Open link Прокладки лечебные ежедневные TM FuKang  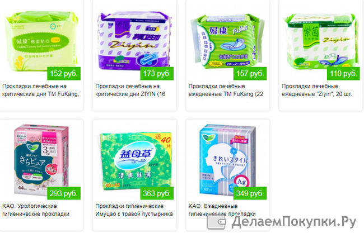pyautogui.click(x=226, y=90)
